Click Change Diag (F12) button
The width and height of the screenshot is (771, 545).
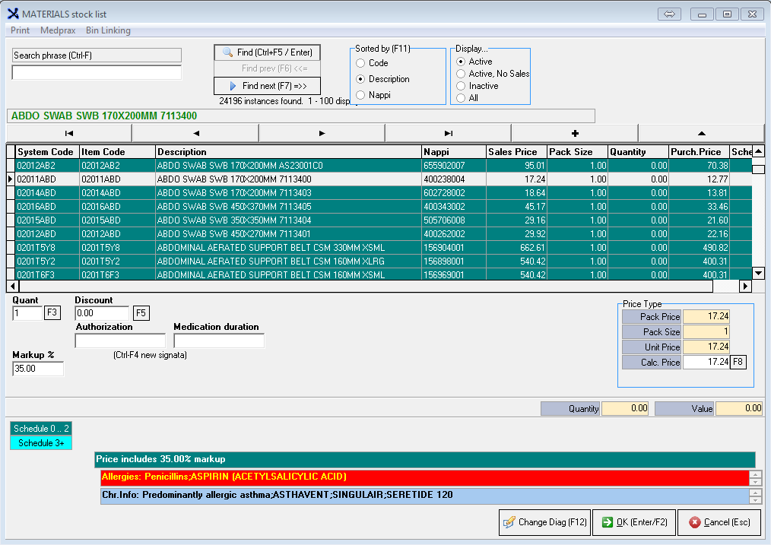point(544,522)
